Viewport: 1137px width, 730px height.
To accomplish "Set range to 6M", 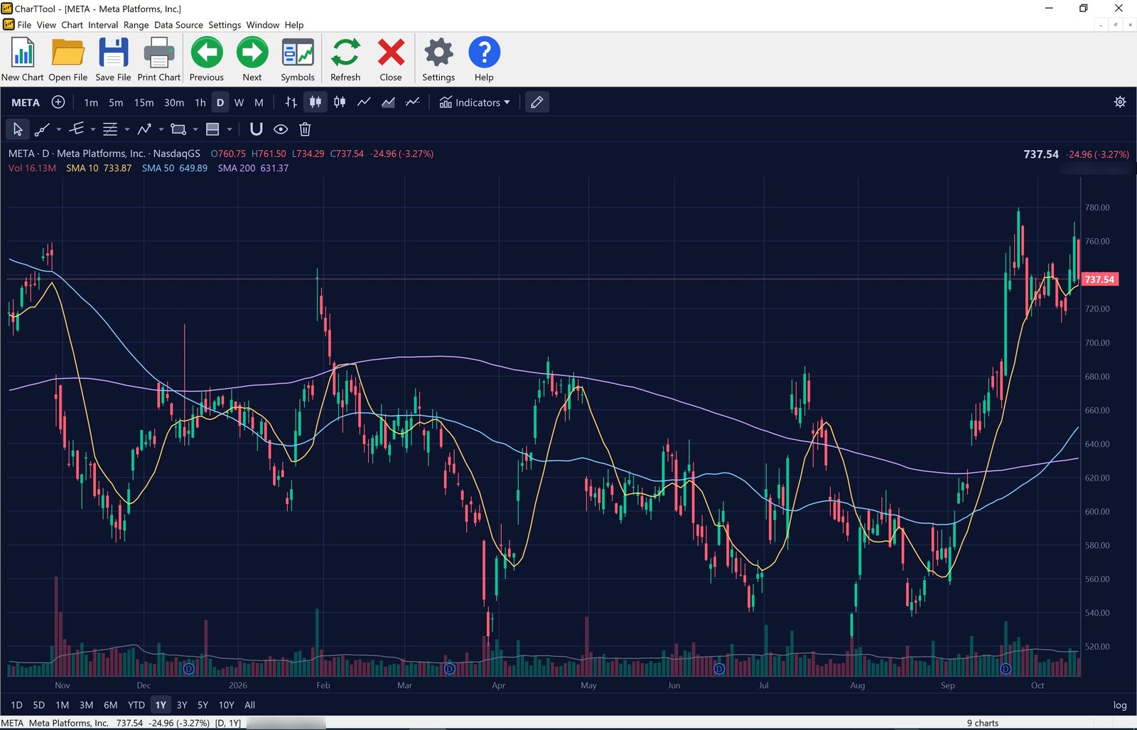I will (110, 705).
